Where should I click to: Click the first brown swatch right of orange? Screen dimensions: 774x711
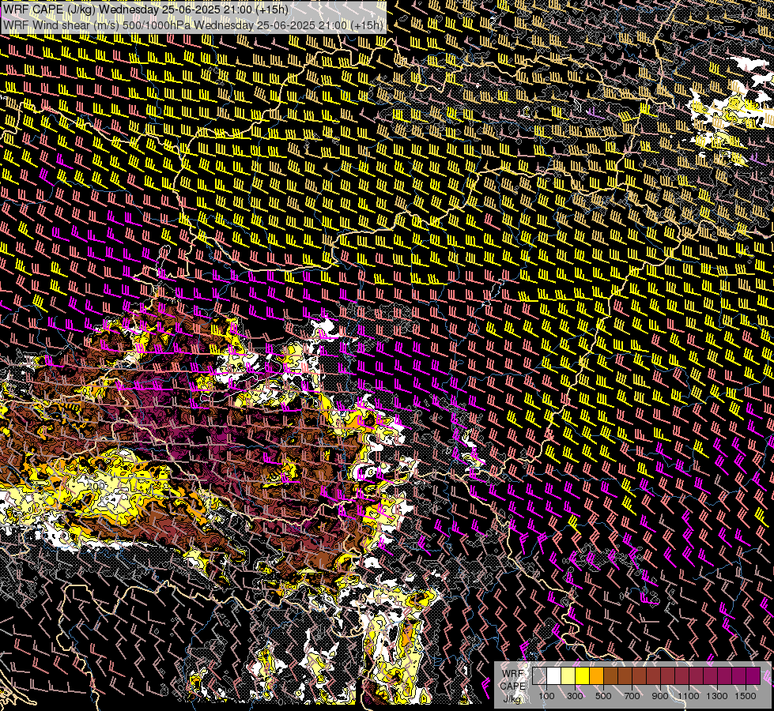click(610, 675)
